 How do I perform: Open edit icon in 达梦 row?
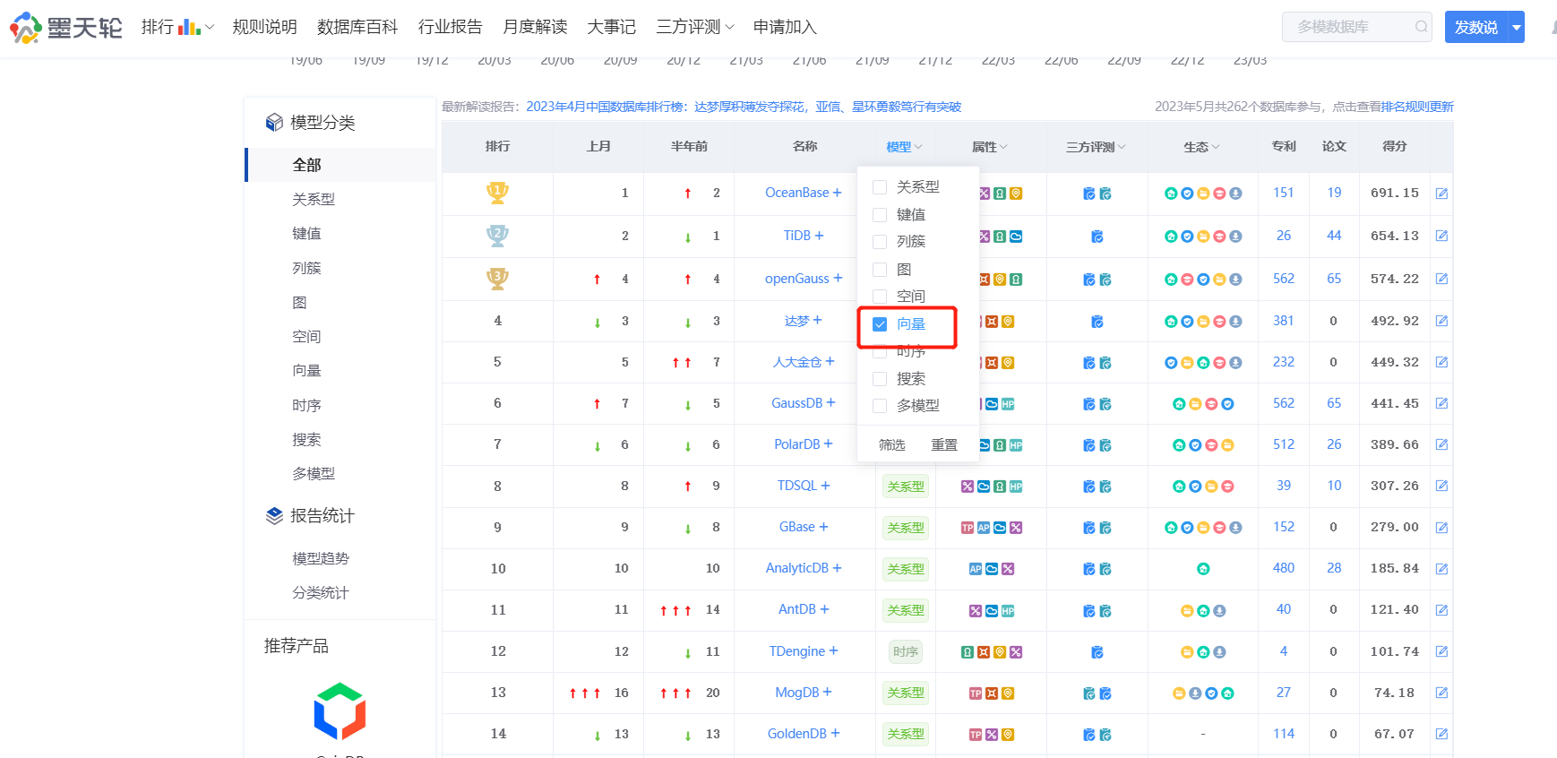pos(1441,321)
